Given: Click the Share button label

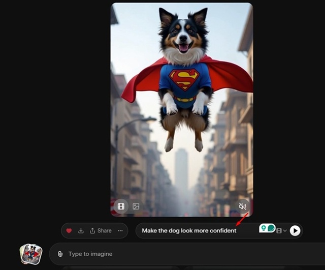Looking at the screenshot, I should click(x=104, y=230).
